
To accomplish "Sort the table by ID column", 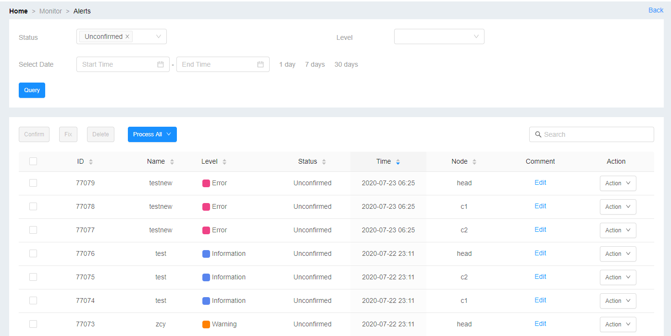I will [x=91, y=162].
